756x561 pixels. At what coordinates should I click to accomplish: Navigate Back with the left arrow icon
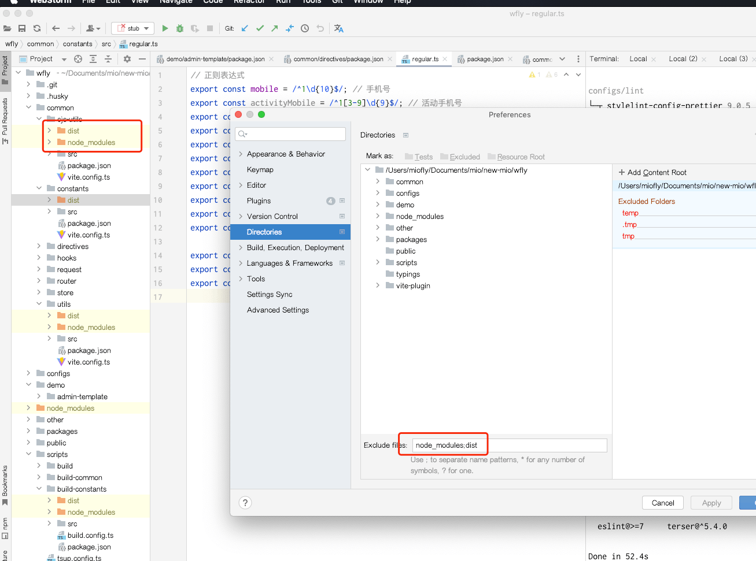pos(56,28)
